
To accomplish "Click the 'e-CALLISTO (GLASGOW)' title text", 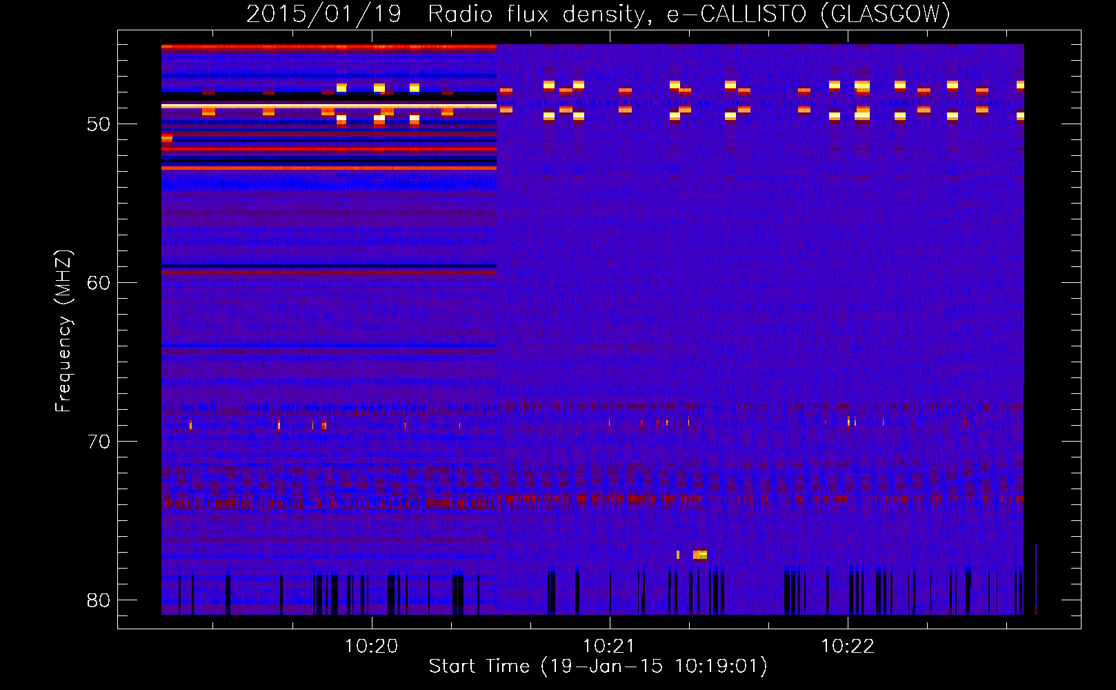I will 808,14.
